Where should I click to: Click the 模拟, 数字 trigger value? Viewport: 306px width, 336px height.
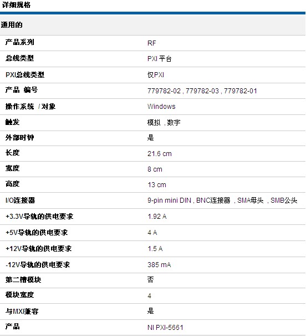pos(164,123)
